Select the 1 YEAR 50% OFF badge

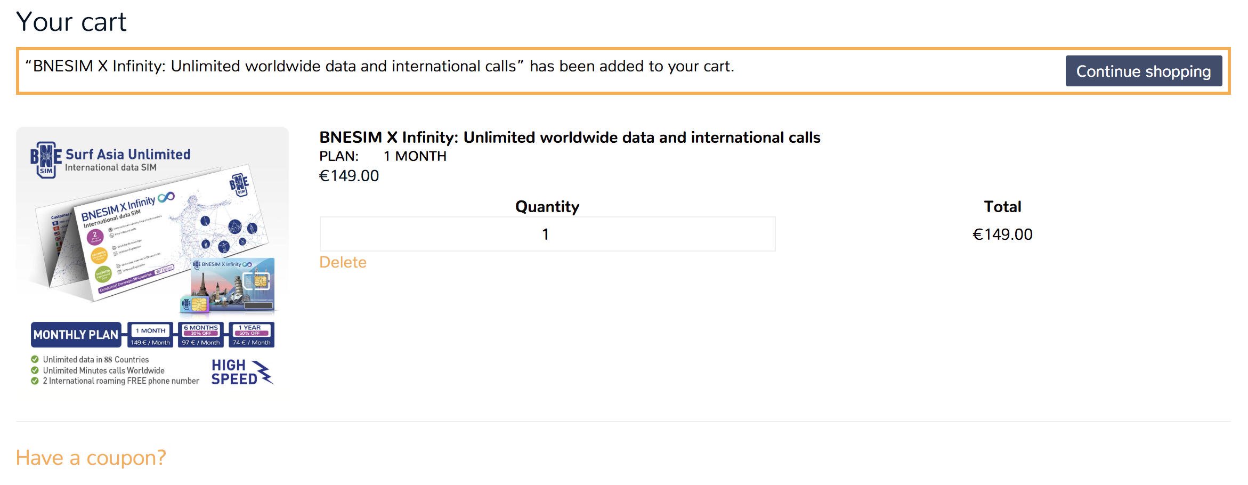[x=252, y=335]
